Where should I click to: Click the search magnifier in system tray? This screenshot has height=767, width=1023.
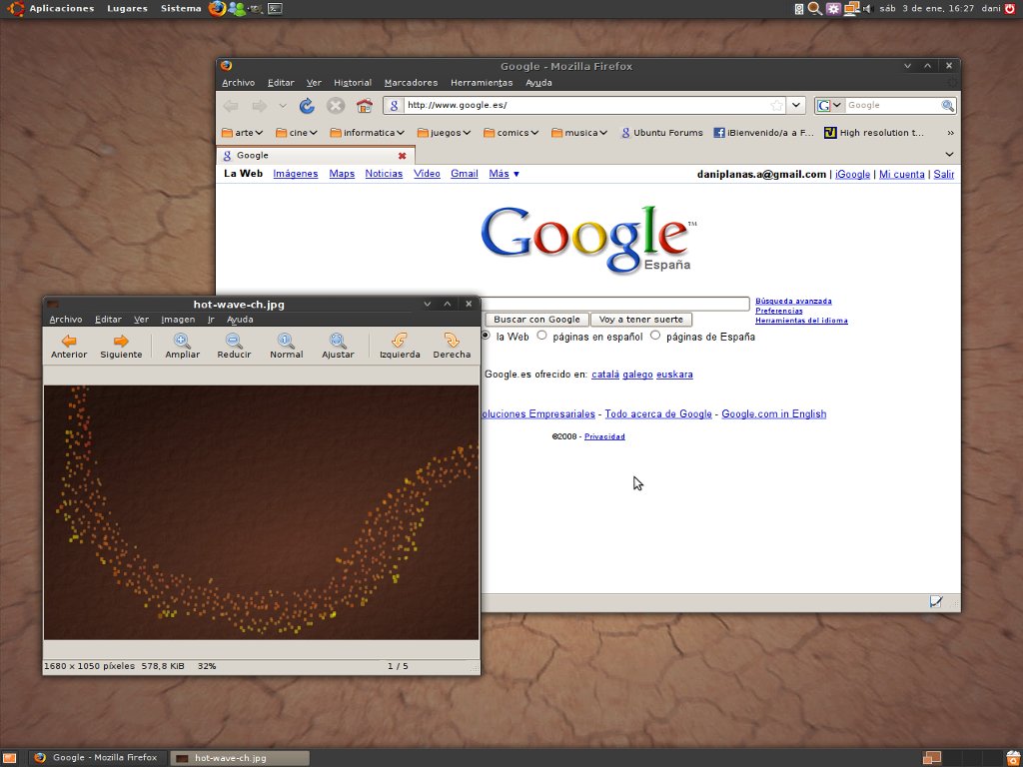[815, 8]
